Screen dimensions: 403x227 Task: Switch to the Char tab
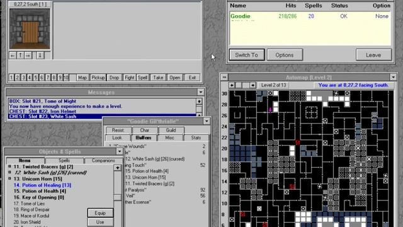pos(144,131)
